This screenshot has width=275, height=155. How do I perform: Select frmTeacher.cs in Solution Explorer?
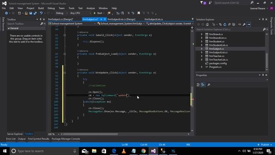point(217,56)
